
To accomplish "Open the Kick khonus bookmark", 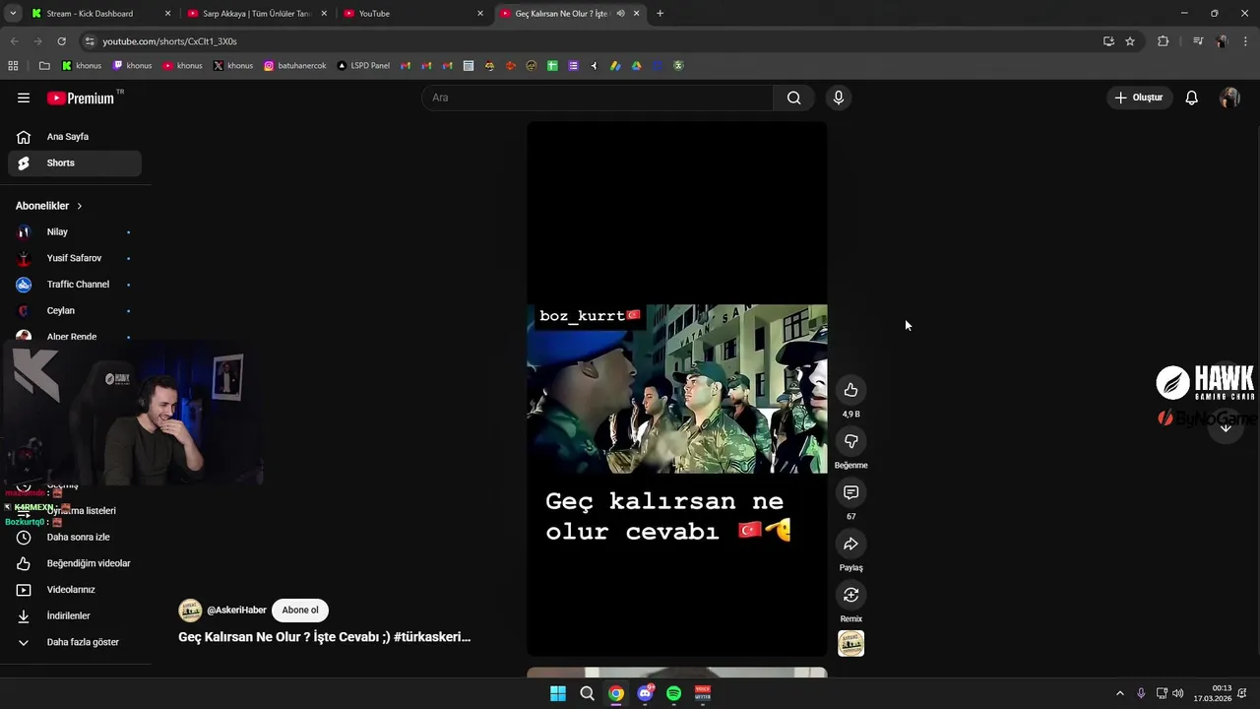I will 82,66.
